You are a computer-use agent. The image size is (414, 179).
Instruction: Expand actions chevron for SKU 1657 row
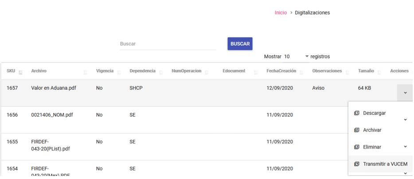tap(405, 93)
